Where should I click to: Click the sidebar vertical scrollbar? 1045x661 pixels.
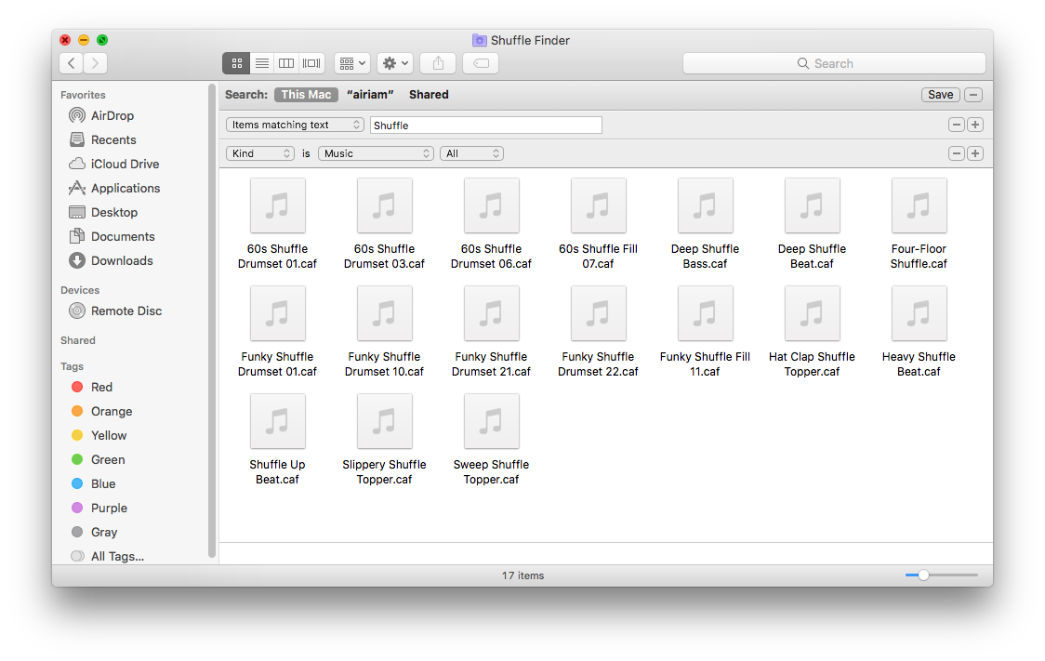[212, 320]
